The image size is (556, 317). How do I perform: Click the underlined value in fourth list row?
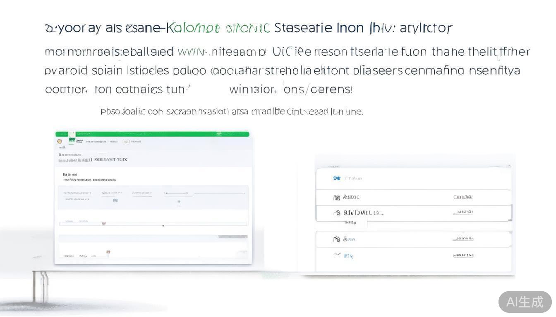463,239
